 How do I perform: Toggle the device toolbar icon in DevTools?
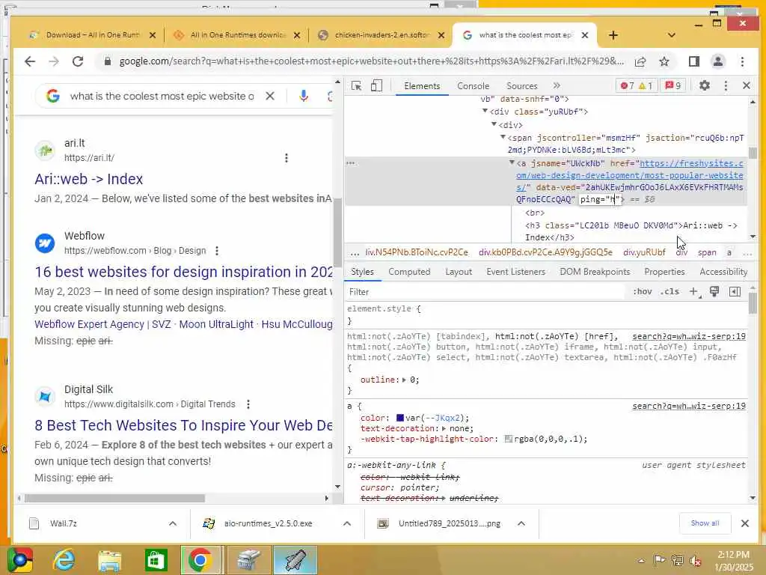376,86
